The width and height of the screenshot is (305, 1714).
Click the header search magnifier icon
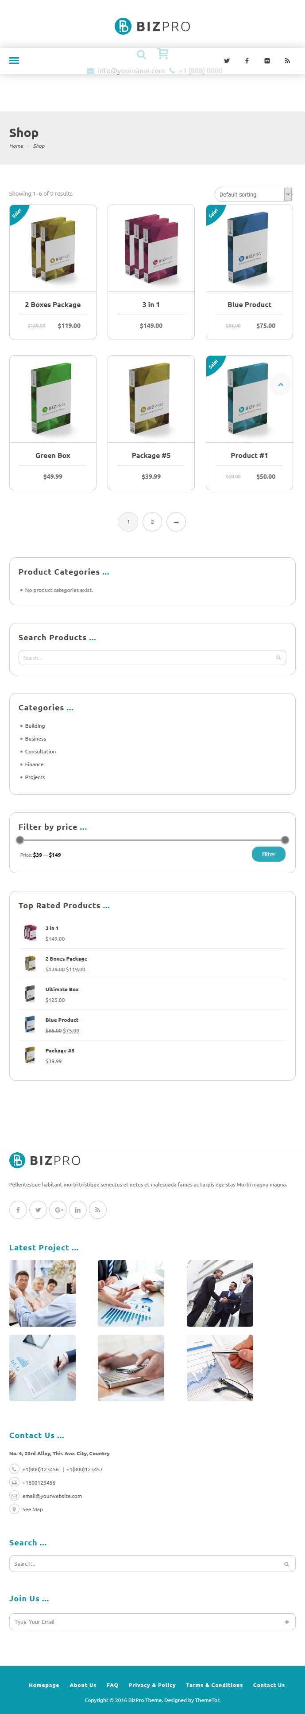142,55
